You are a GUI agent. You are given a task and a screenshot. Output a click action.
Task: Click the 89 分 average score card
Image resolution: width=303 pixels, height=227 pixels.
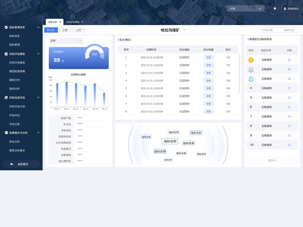(x=79, y=58)
